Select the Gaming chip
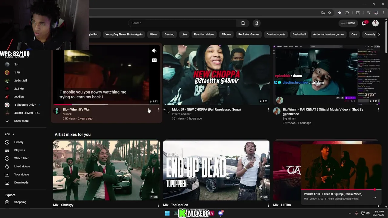 coord(169,35)
